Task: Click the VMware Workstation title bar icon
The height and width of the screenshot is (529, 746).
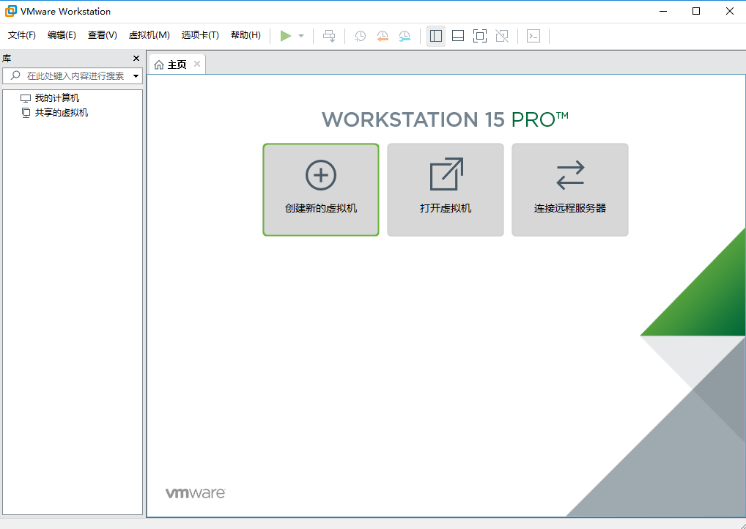Action: pyautogui.click(x=10, y=11)
